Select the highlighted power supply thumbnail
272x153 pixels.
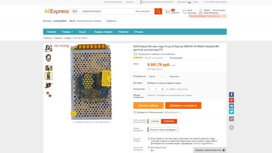point(48,76)
